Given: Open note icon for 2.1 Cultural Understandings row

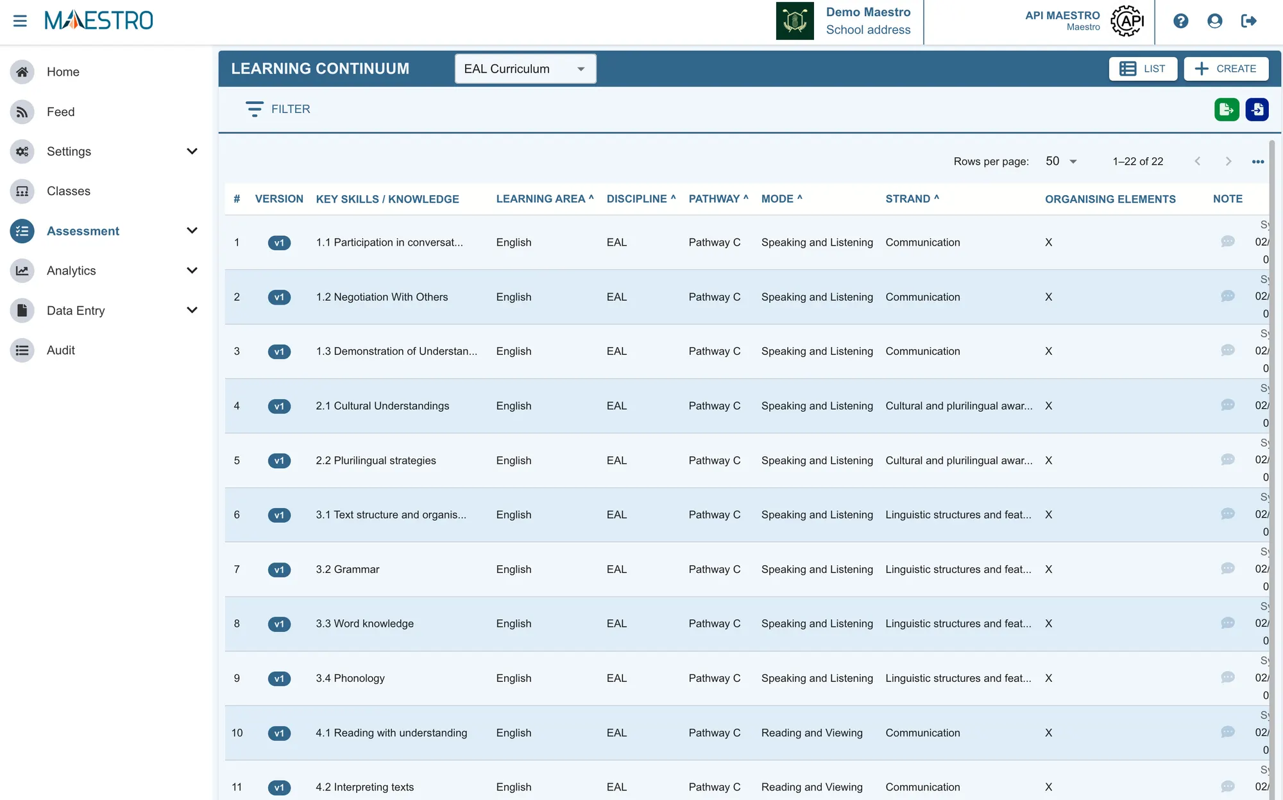Looking at the screenshot, I should click(1228, 405).
